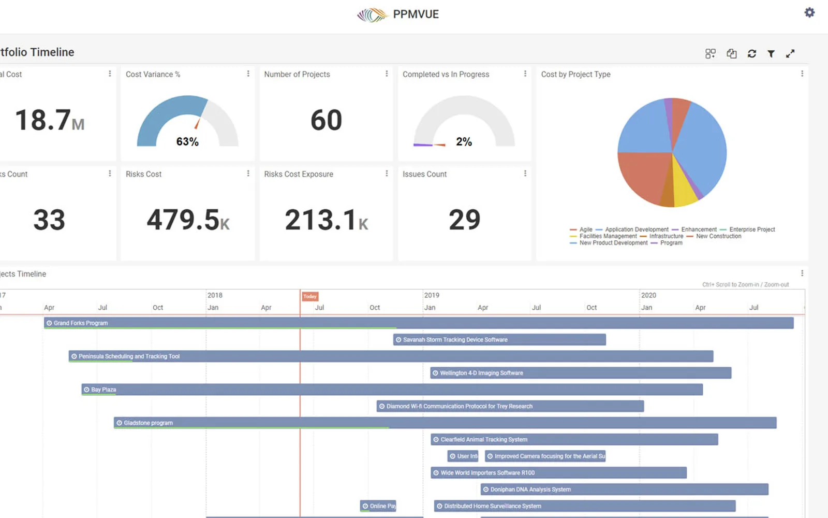Image resolution: width=828 pixels, height=518 pixels.
Task: Select Clearfield Animal Tracking System bar
Action: click(x=574, y=439)
